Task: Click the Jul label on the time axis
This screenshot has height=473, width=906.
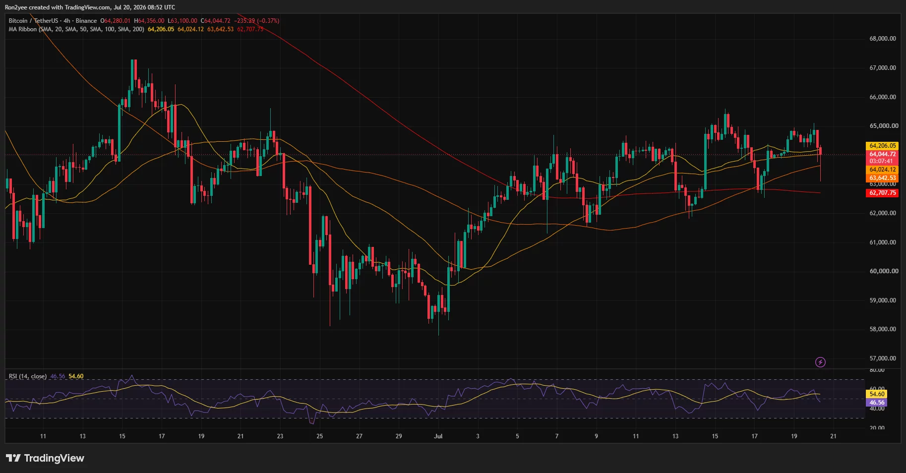Action: tap(438, 436)
